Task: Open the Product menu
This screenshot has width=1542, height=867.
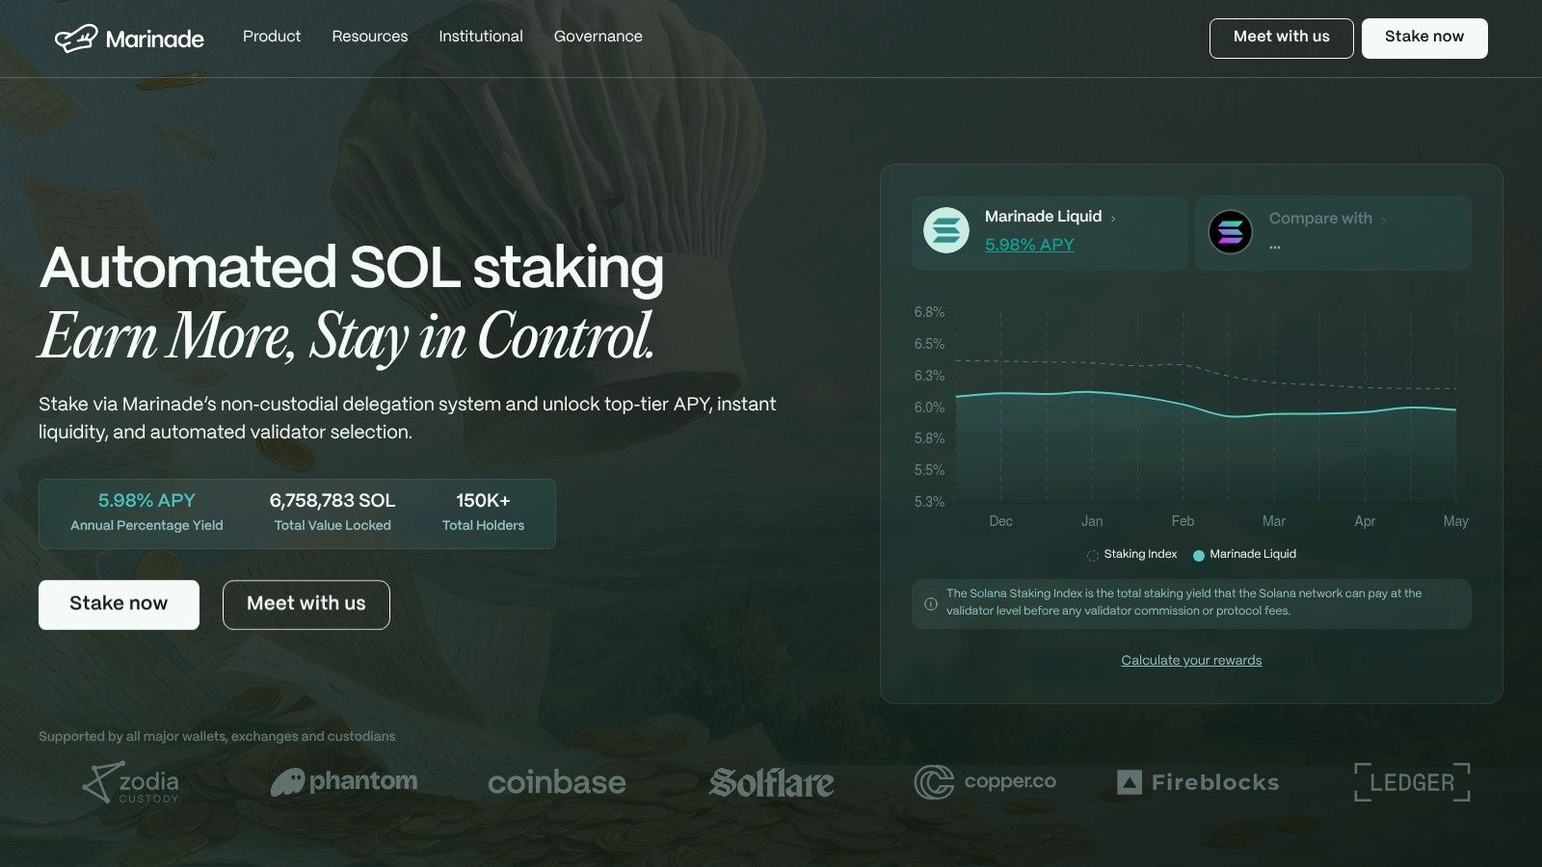Action: [x=272, y=37]
